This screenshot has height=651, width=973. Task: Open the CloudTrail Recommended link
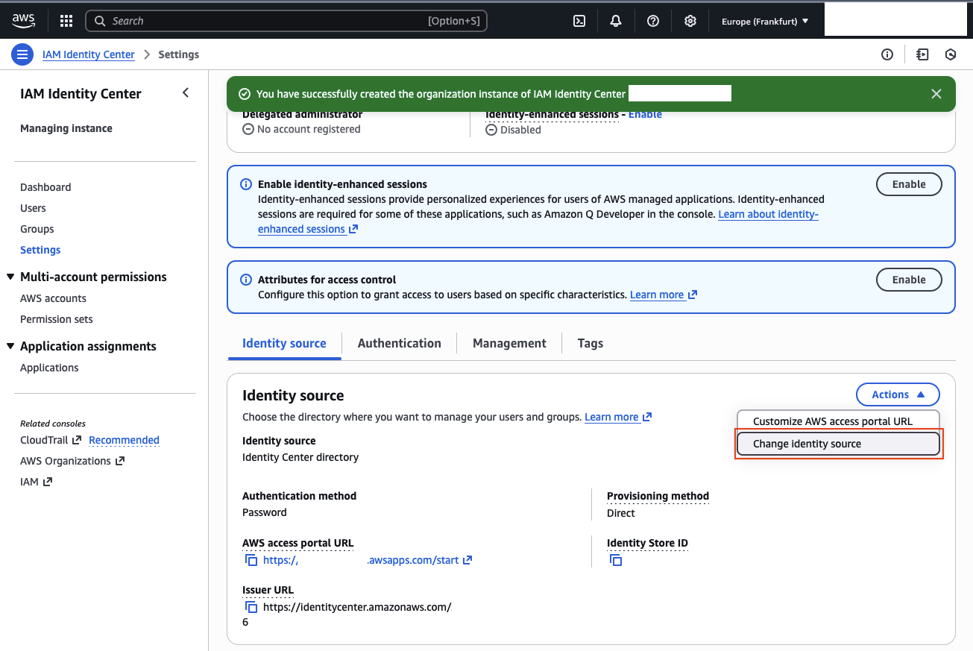click(x=124, y=440)
